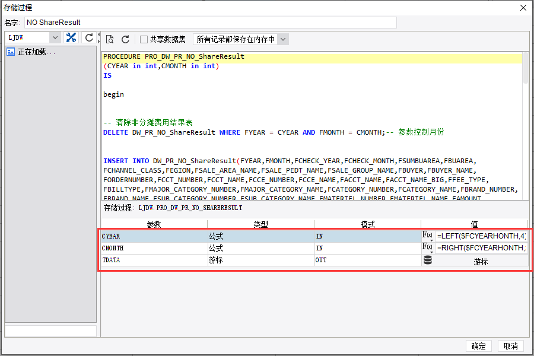Image resolution: width=534 pixels, height=356 pixels.
Task: Refresh the database connection list
Action: pyautogui.click(x=89, y=37)
